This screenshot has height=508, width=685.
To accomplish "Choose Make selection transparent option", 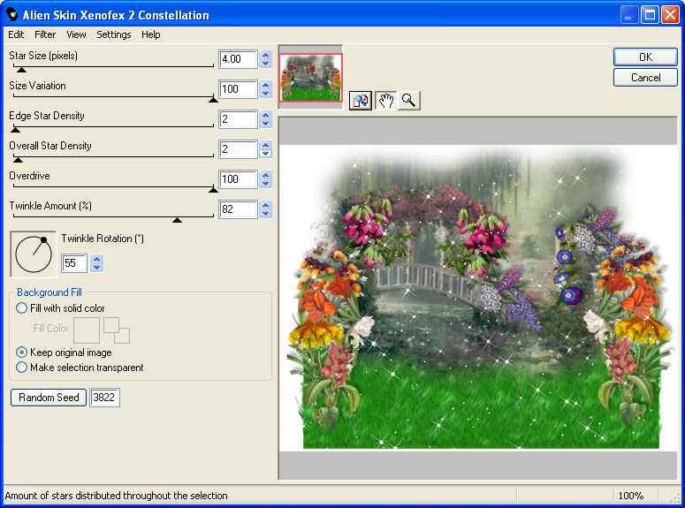I will pyautogui.click(x=22, y=368).
